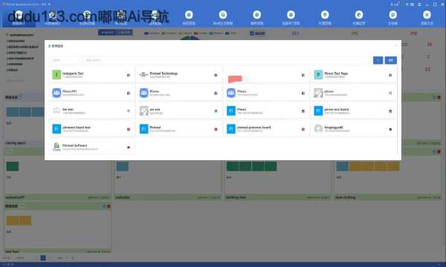Click the Pinterest icon on Pinreal Software row

tap(129, 148)
